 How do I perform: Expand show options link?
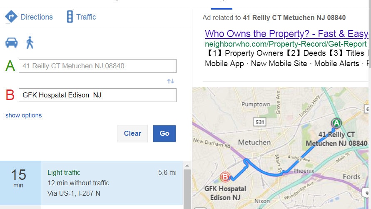point(23,115)
